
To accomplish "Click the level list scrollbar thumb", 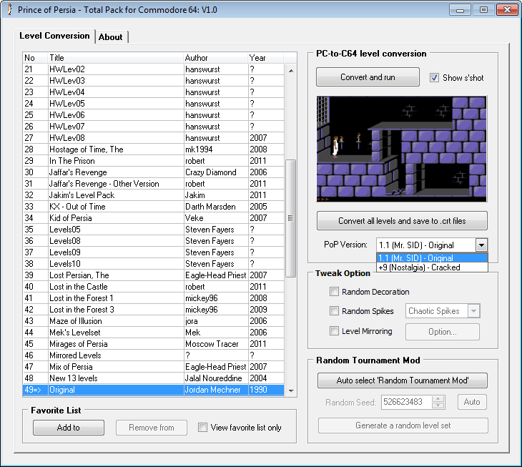I will (290, 218).
